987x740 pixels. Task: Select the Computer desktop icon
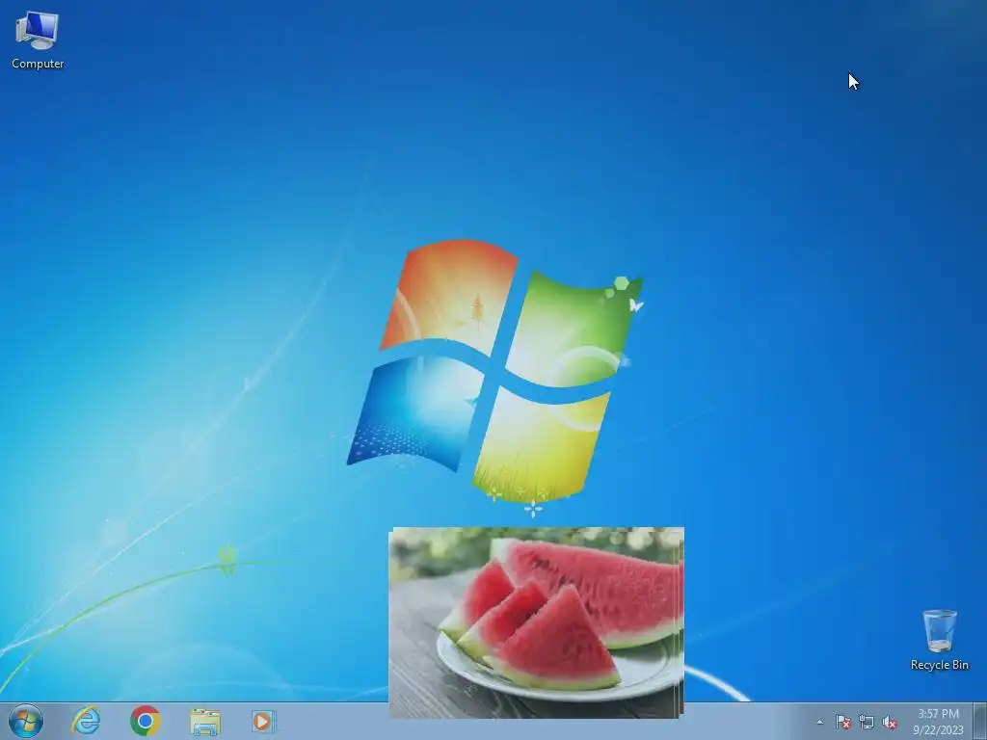tap(38, 40)
